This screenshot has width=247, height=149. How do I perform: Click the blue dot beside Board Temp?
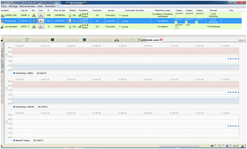(14, 140)
